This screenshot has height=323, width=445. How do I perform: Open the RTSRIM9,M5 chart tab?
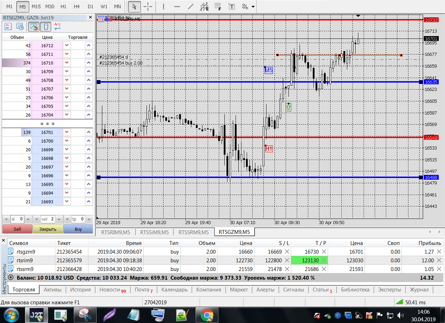click(116, 232)
